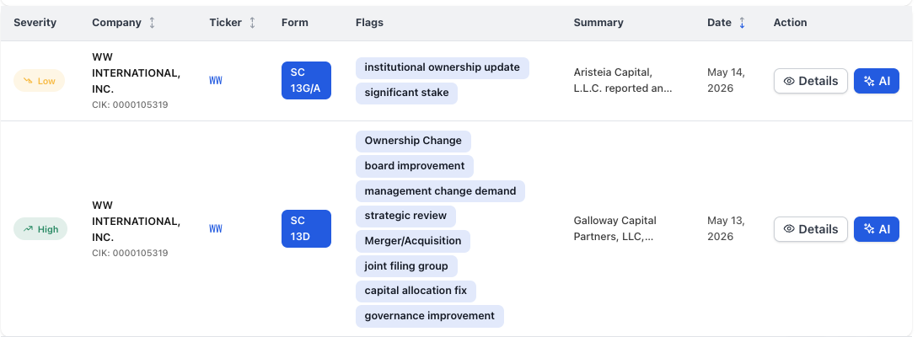
Task: Click the 'management change demand' flag
Action: [x=440, y=191]
